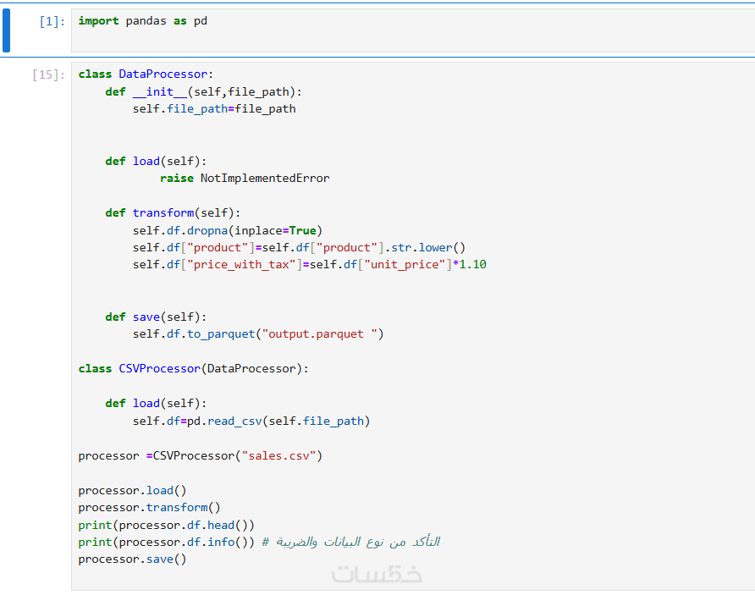Screen dimensions: 755x595
Task: Click the [1] cell execution prompt
Action: [52, 21]
